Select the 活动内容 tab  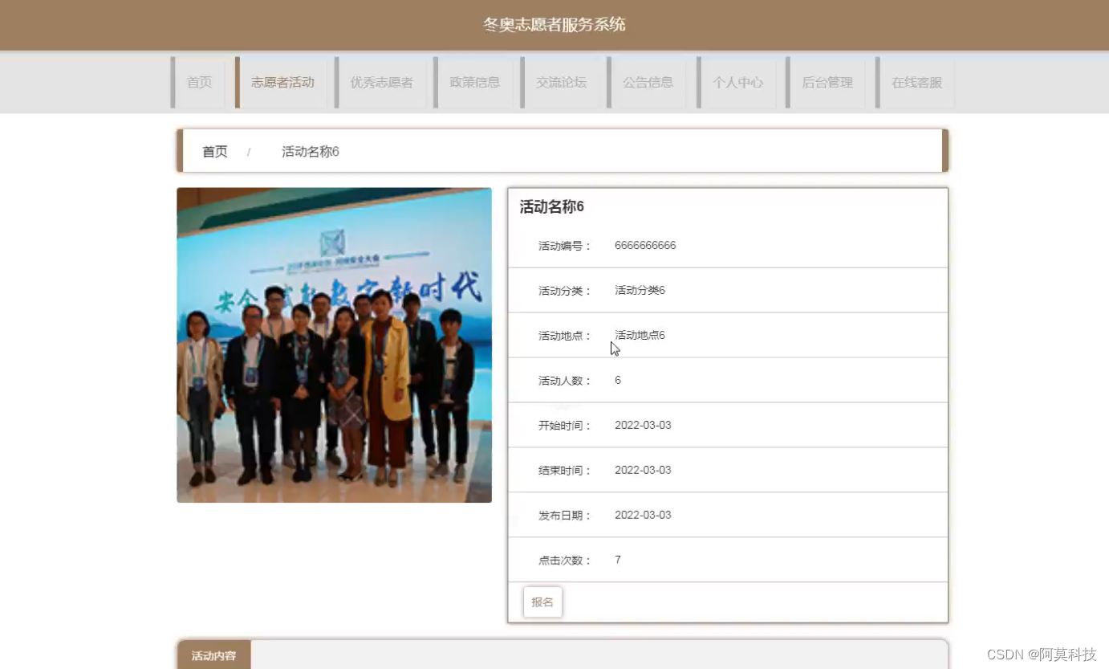pos(213,655)
